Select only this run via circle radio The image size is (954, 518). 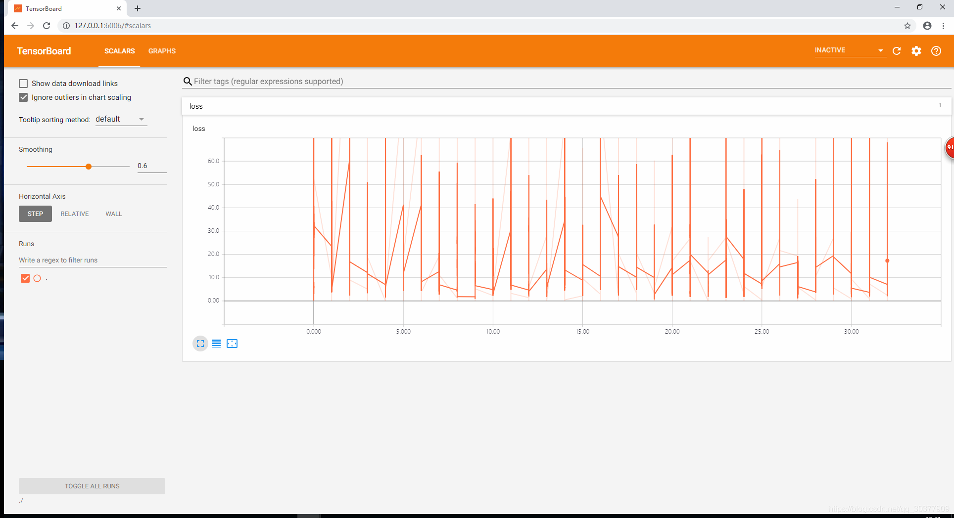pos(37,278)
